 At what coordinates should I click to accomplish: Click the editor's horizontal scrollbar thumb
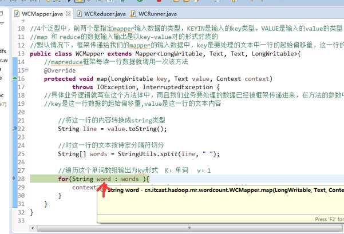(x=189, y=228)
